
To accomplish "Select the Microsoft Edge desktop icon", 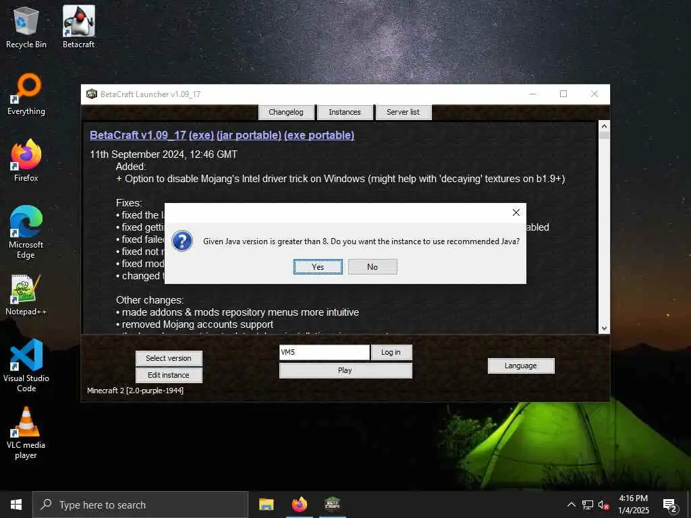I will [x=26, y=233].
